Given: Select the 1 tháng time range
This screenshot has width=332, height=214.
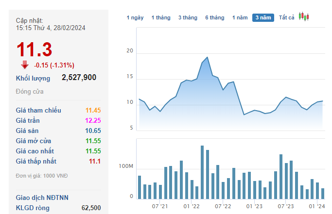Looking at the screenshot, I should (161, 18).
